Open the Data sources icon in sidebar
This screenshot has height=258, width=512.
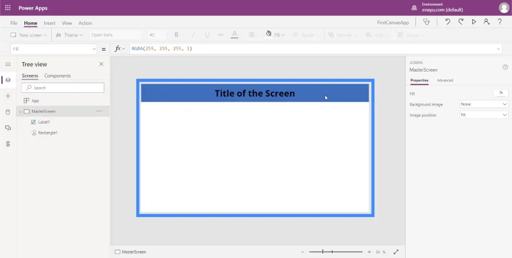click(8, 112)
